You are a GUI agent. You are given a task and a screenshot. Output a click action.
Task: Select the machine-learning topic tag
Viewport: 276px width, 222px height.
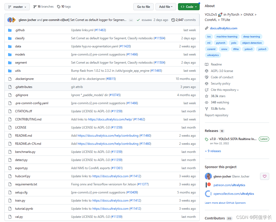pyautogui.click(x=227, y=36)
